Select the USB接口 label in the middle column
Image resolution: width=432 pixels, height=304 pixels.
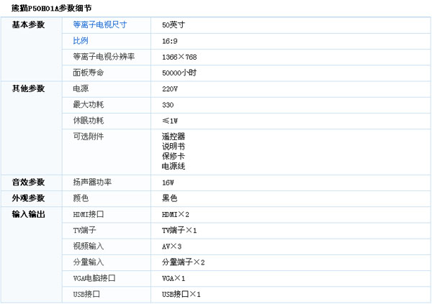point(86,294)
